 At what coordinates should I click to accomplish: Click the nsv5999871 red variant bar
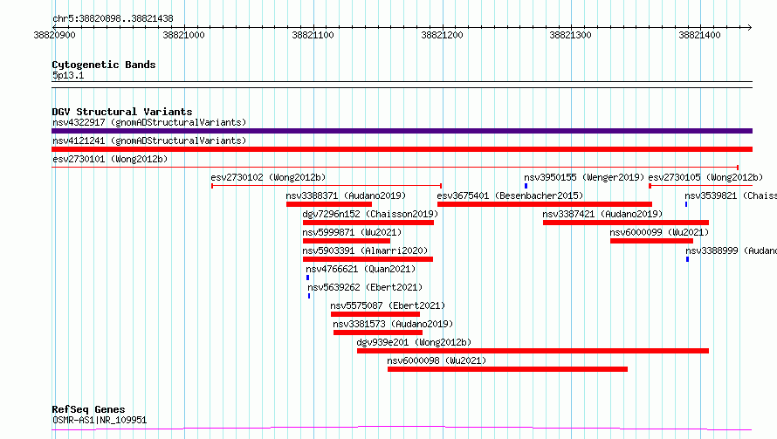(x=347, y=241)
